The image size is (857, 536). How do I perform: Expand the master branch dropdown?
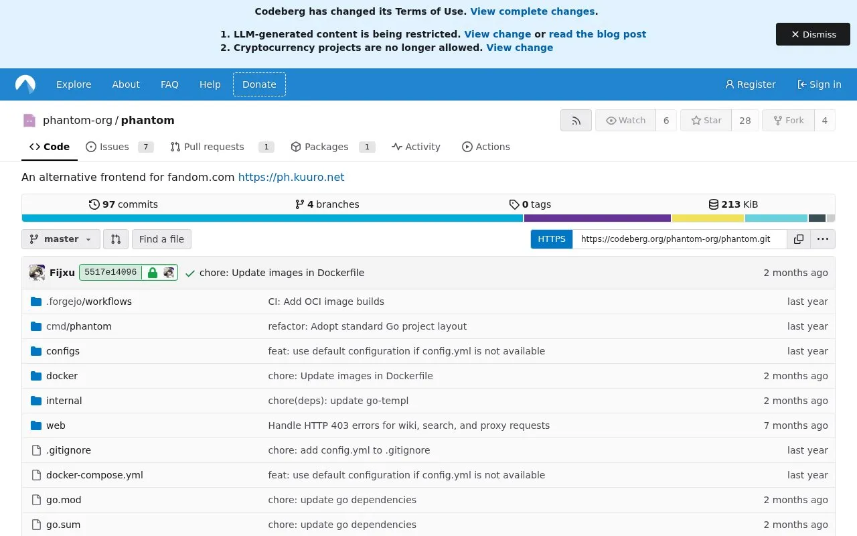61,239
